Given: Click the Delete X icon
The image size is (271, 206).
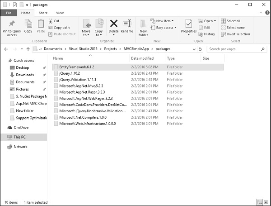Looking at the screenshot, I should [x=114, y=24].
